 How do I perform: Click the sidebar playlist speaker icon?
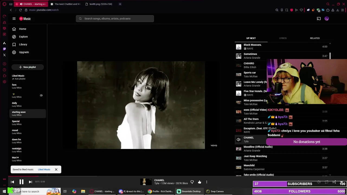coord(41,95)
